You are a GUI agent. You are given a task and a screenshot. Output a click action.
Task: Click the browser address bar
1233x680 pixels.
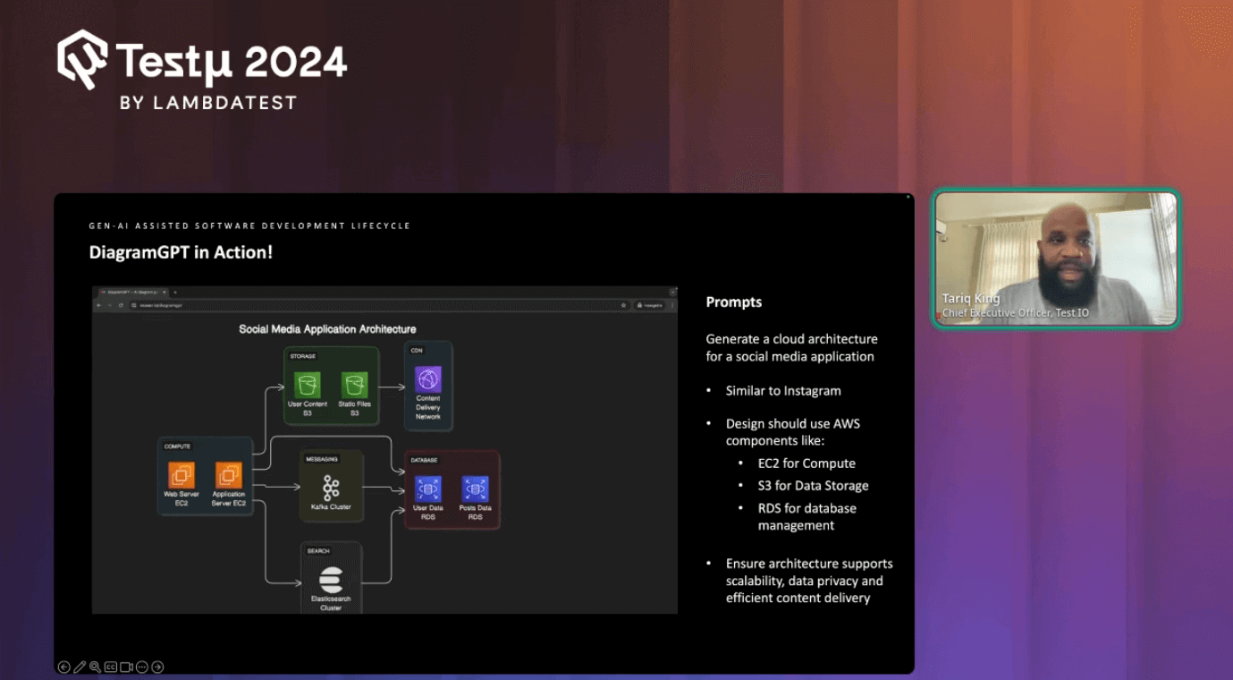(380, 305)
